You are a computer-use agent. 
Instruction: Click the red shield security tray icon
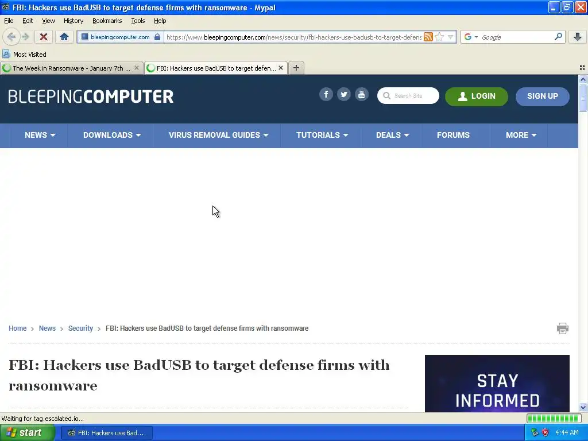pyautogui.click(x=546, y=432)
